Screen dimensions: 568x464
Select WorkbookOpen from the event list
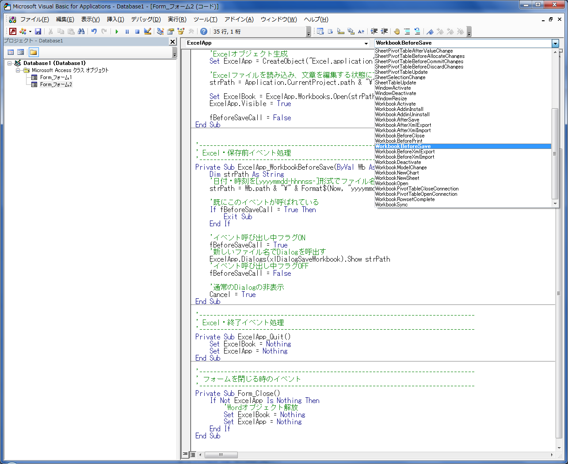coord(392,183)
